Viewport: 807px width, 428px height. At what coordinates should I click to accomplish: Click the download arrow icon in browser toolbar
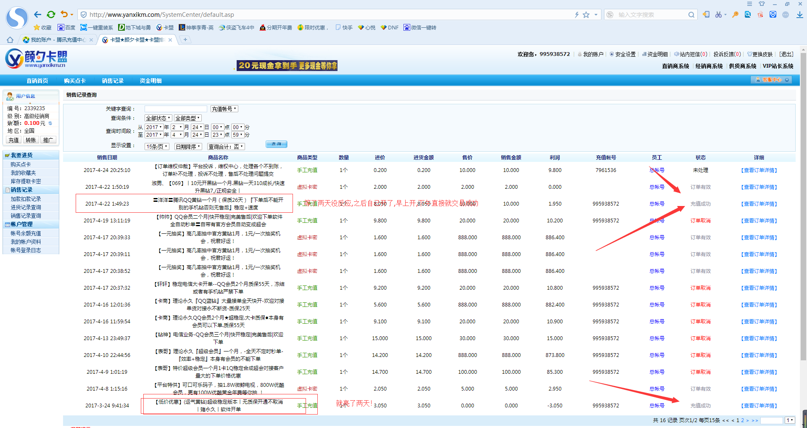click(x=799, y=15)
